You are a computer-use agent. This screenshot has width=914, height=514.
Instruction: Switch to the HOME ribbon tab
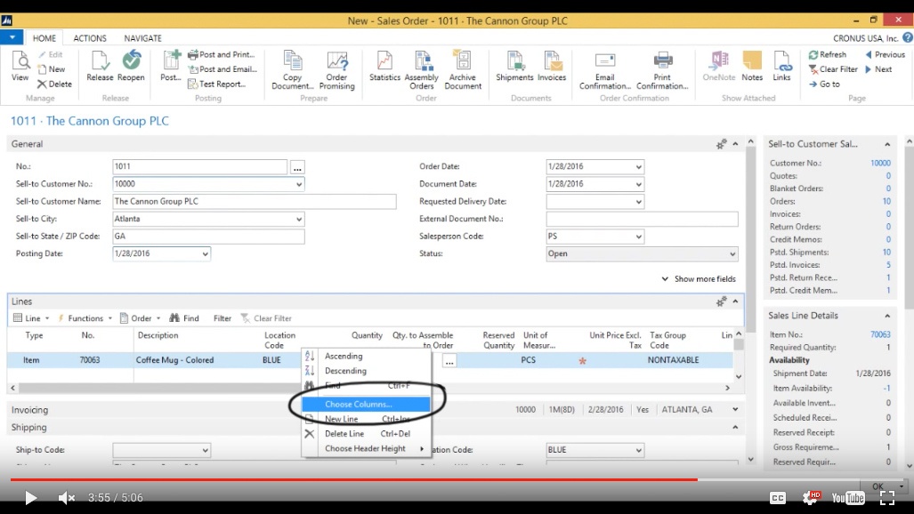coord(44,38)
